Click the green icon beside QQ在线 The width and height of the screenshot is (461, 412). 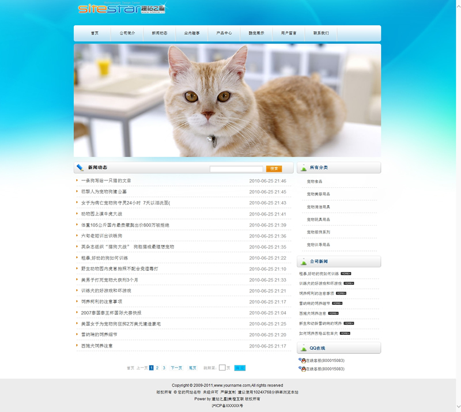click(303, 348)
